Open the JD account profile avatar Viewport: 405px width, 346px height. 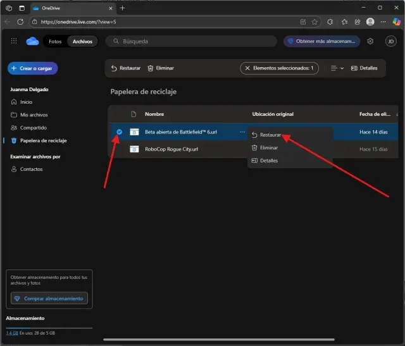point(390,41)
